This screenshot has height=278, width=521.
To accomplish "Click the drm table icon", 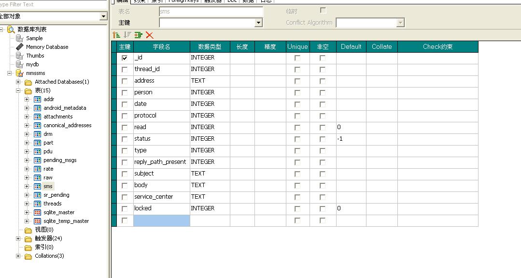I will tap(37, 134).
